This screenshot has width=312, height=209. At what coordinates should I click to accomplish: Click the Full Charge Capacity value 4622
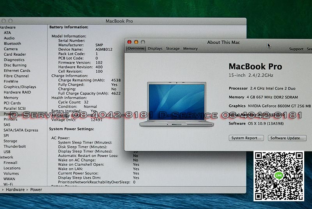(116, 93)
